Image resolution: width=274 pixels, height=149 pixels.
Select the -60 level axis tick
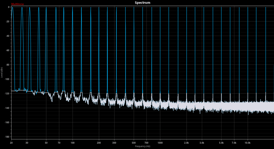click(8, 50)
